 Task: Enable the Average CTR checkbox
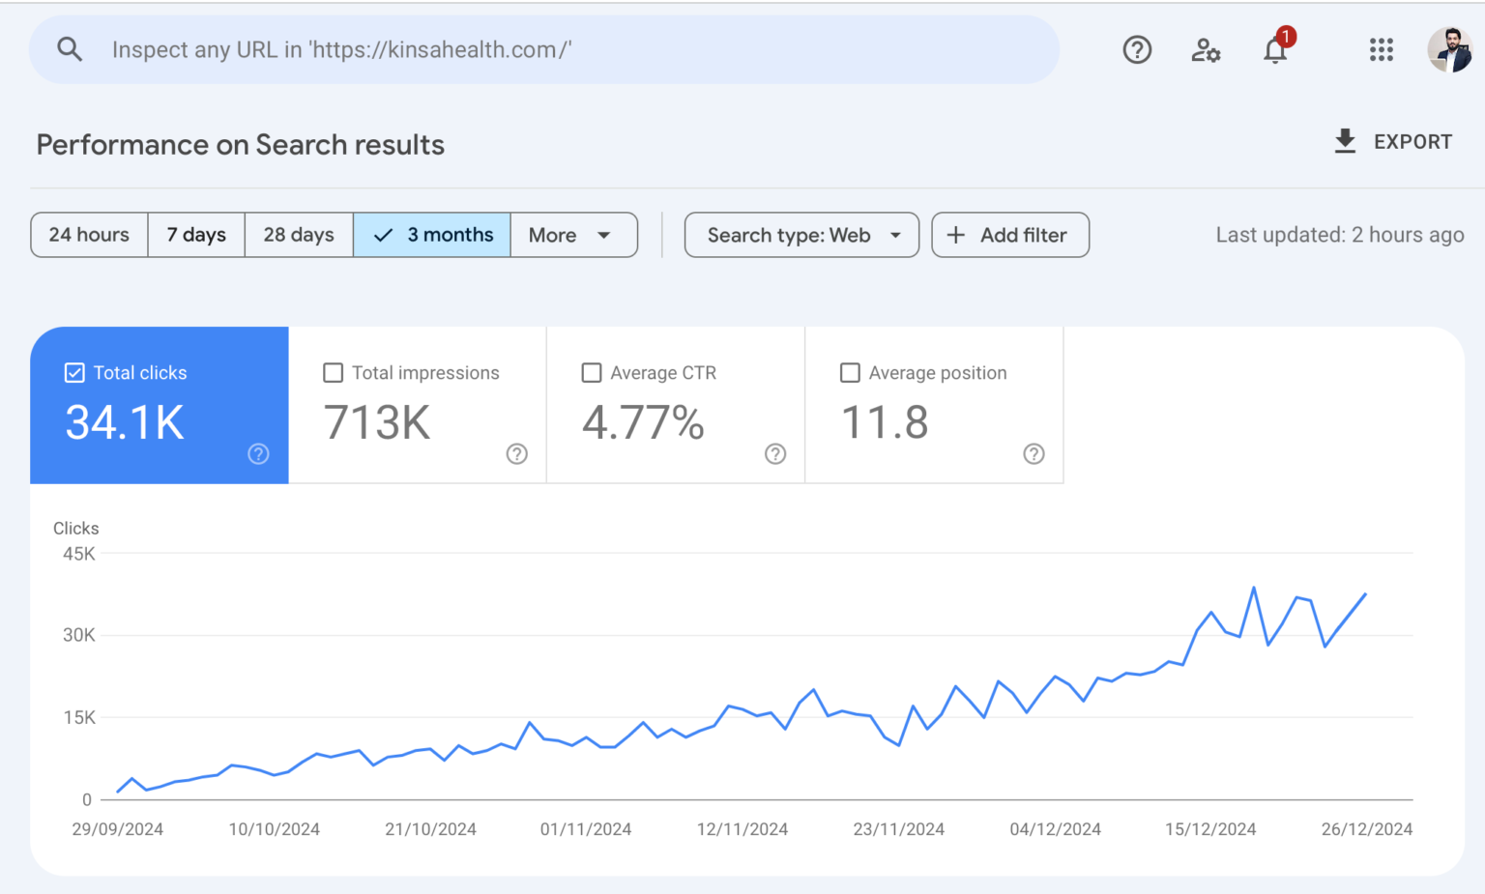coord(592,373)
